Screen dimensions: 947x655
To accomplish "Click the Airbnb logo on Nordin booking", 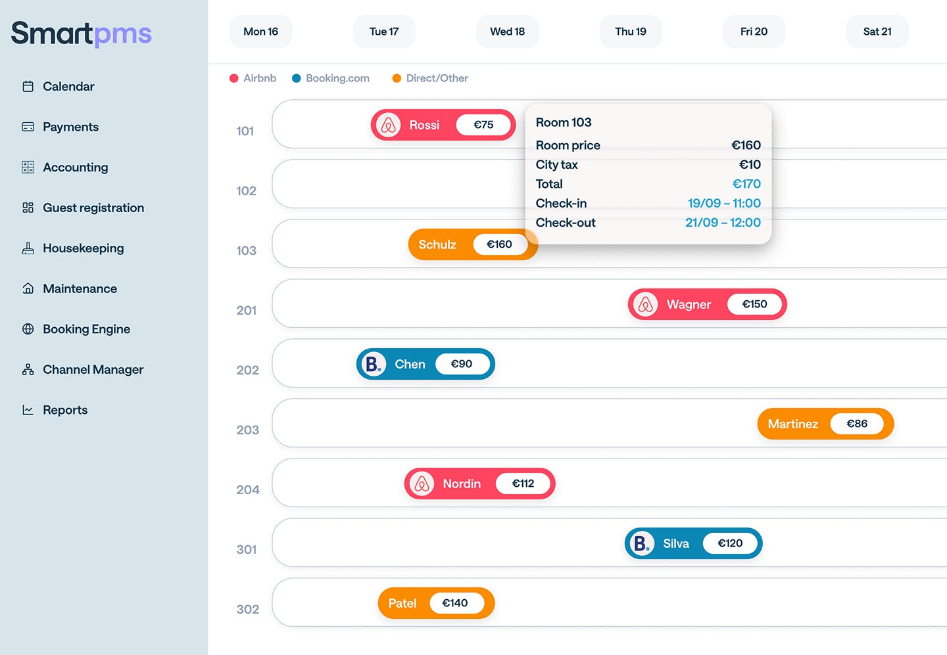I will (422, 484).
